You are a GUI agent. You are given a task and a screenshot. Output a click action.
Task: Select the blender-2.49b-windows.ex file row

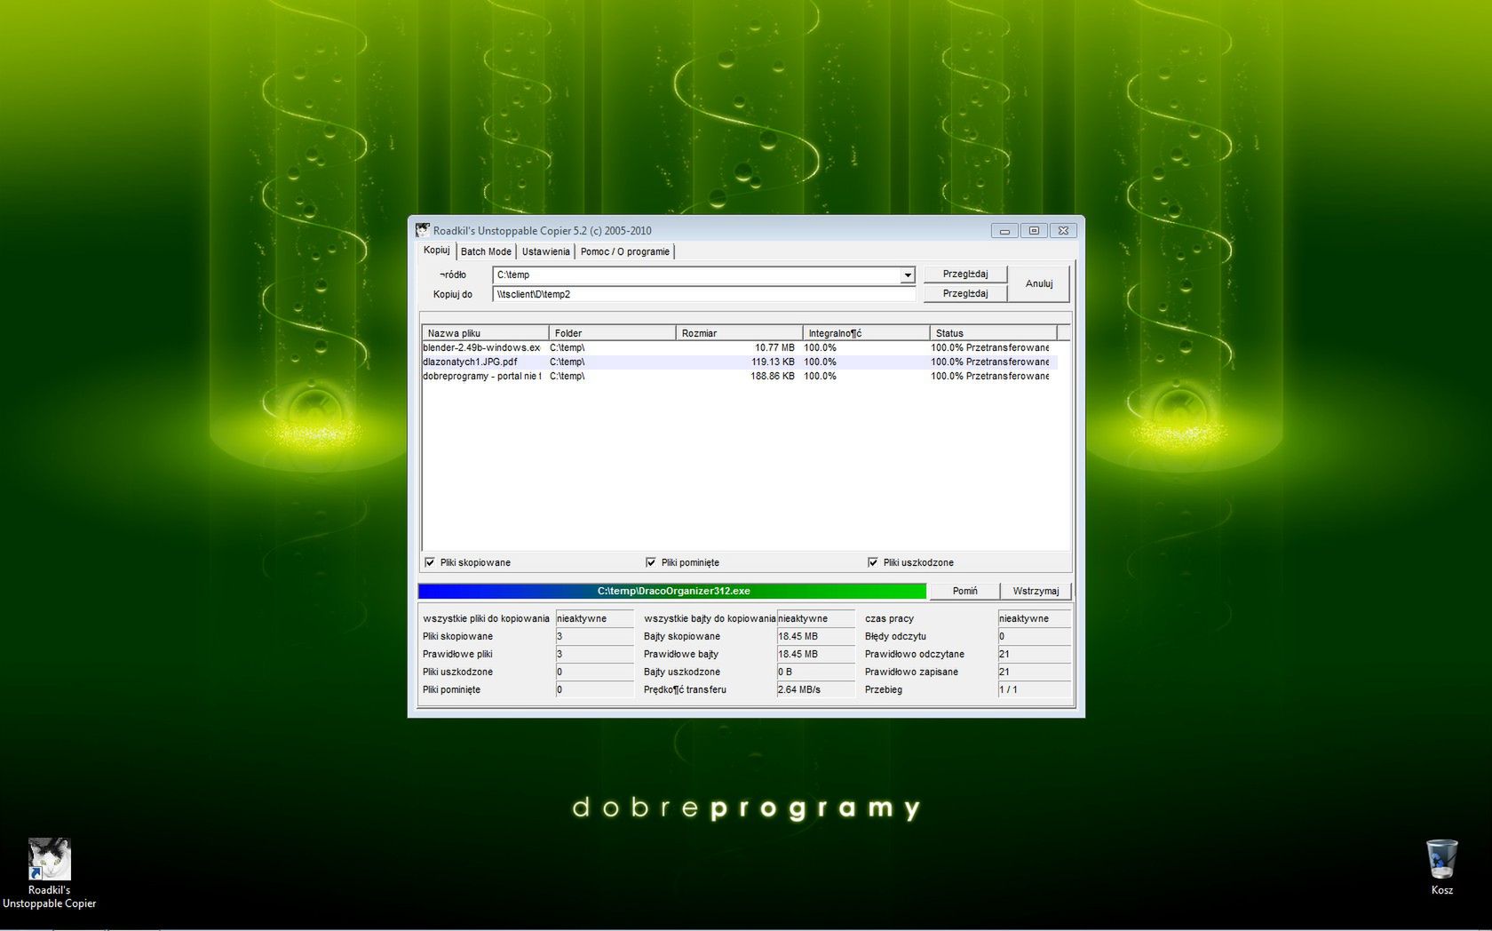[739, 347]
